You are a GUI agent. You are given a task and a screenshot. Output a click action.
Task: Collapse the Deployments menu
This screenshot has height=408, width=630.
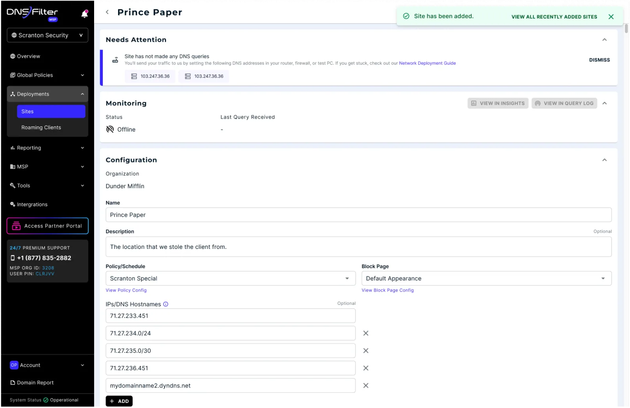coord(47,94)
